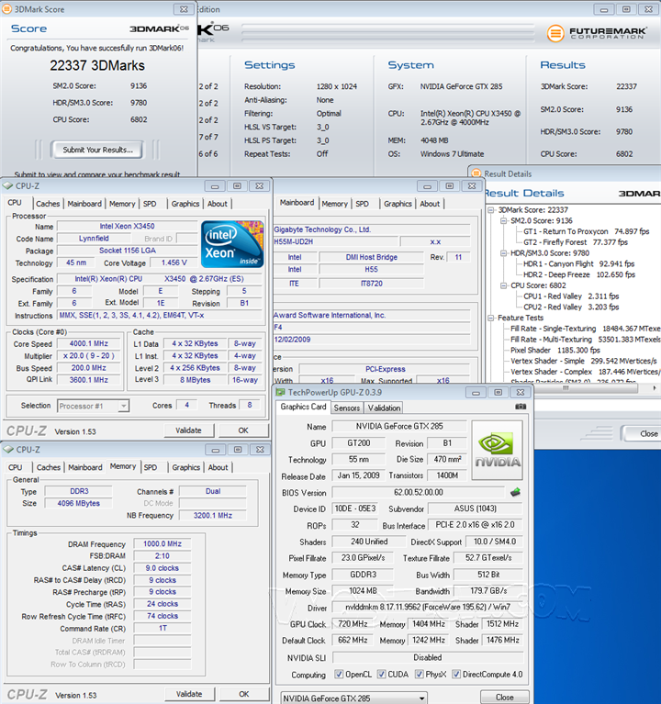
Task: Click the Result Details window icon
Action: [476, 173]
